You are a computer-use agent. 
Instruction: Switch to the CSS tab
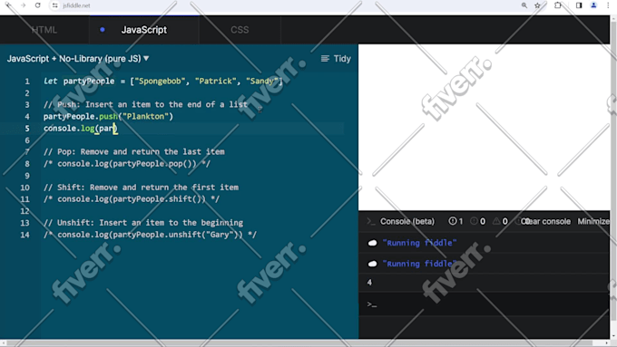click(240, 30)
